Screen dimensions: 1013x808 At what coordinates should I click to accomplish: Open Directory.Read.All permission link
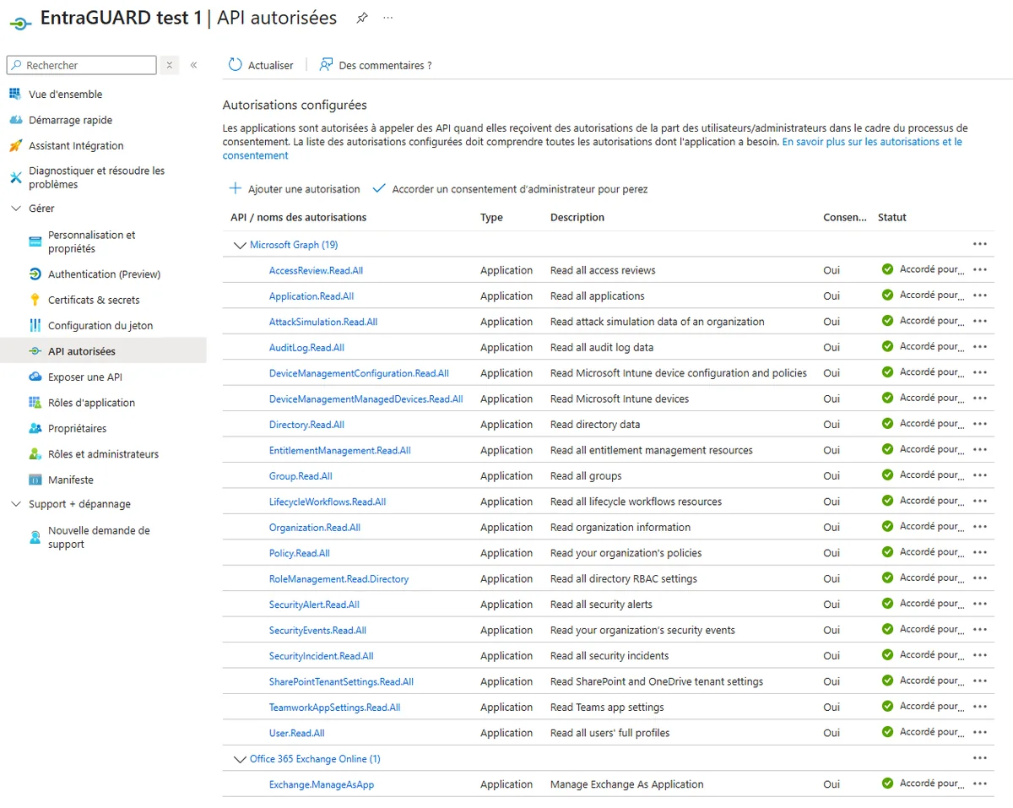point(306,425)
